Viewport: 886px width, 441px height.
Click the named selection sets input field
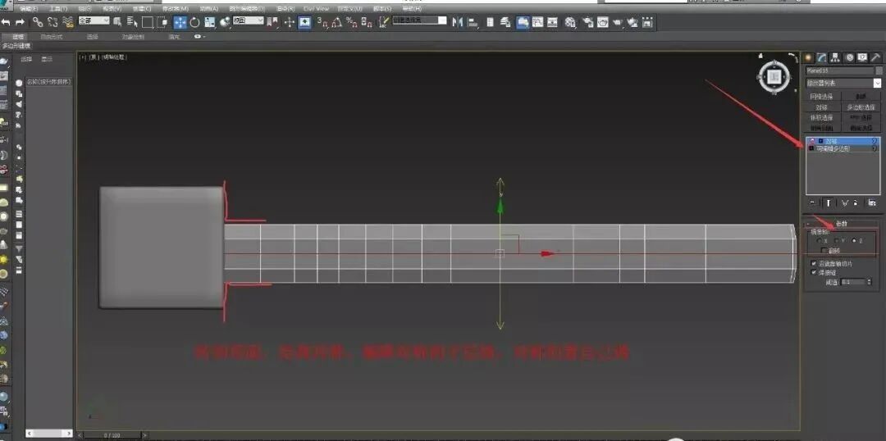419,20
